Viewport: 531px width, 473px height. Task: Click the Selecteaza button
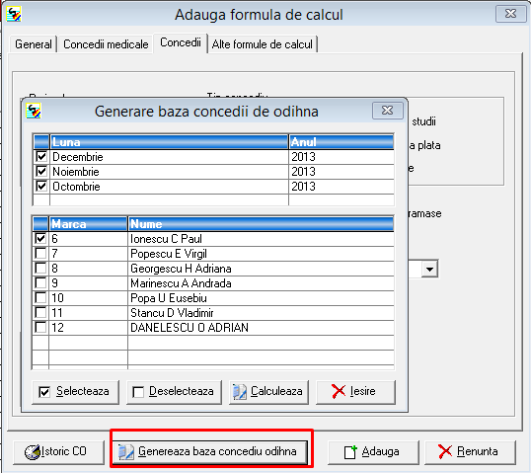coord(75,392)
